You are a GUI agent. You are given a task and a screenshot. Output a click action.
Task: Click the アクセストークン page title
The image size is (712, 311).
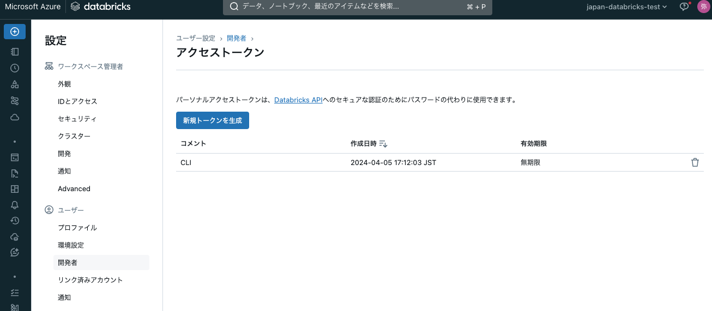coord(220,52)
